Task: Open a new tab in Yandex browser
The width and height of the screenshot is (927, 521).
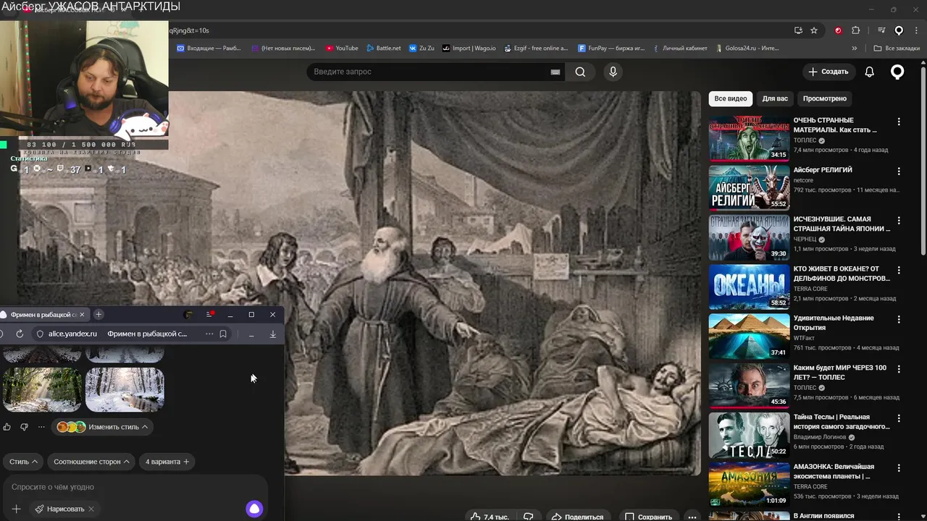Action: 98,314
